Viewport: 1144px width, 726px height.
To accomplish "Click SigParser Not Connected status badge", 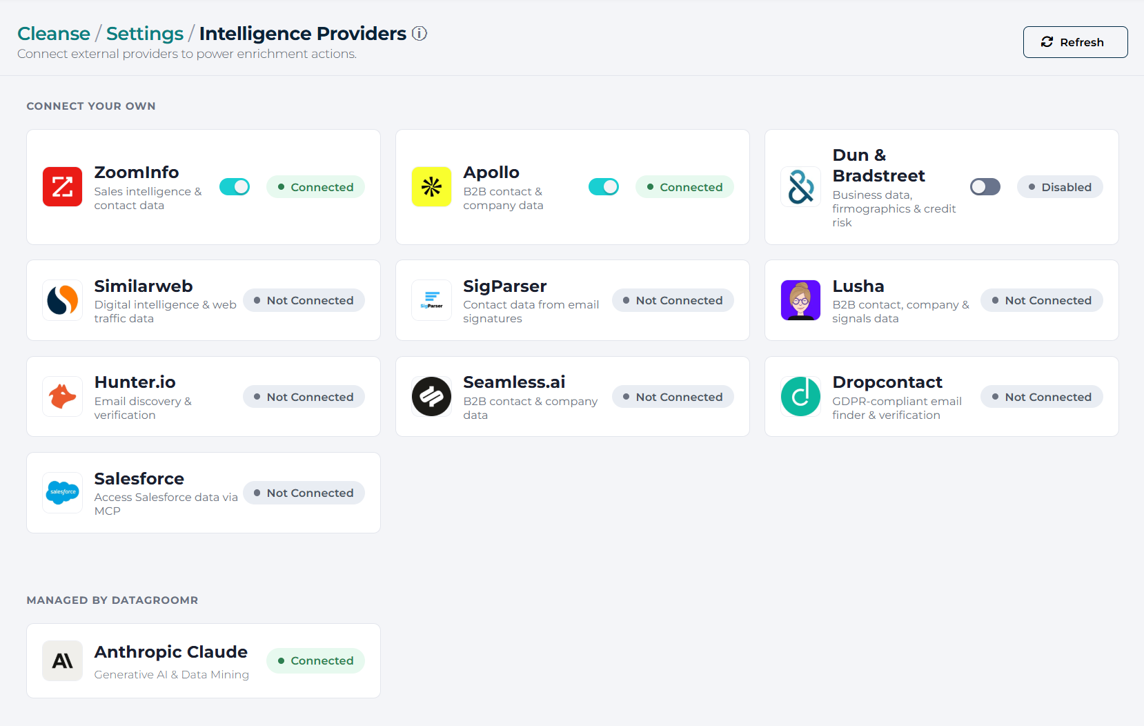I will [x=673, y=300].
